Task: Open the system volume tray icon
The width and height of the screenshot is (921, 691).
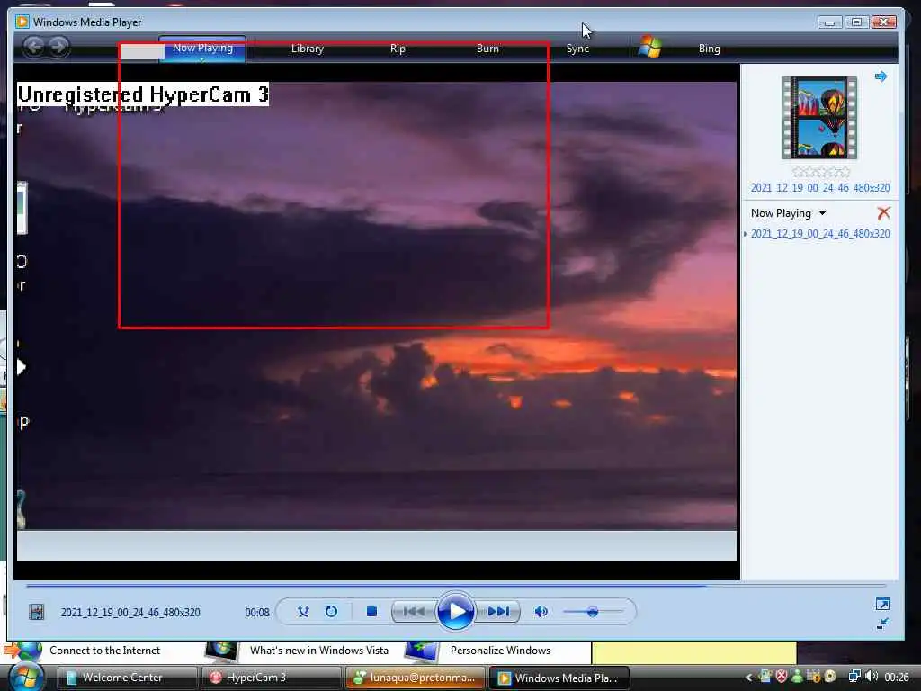Action: [872, 677]
